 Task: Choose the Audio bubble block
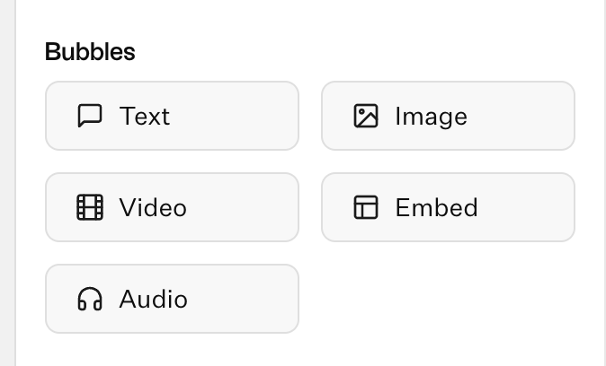[172, 299]
